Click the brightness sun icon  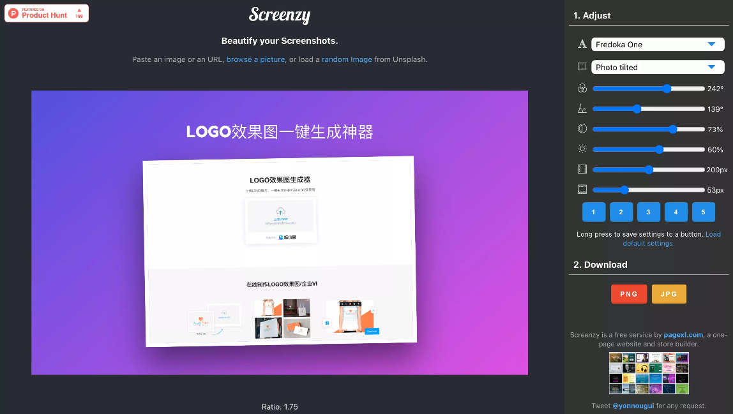point(582,149)
